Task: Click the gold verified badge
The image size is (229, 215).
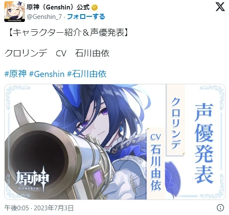Action: (x=95, y=7)
